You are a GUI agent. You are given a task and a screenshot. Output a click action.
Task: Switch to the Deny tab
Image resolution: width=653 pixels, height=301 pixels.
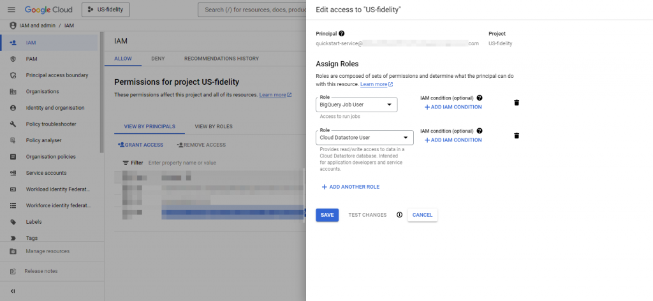158,59
